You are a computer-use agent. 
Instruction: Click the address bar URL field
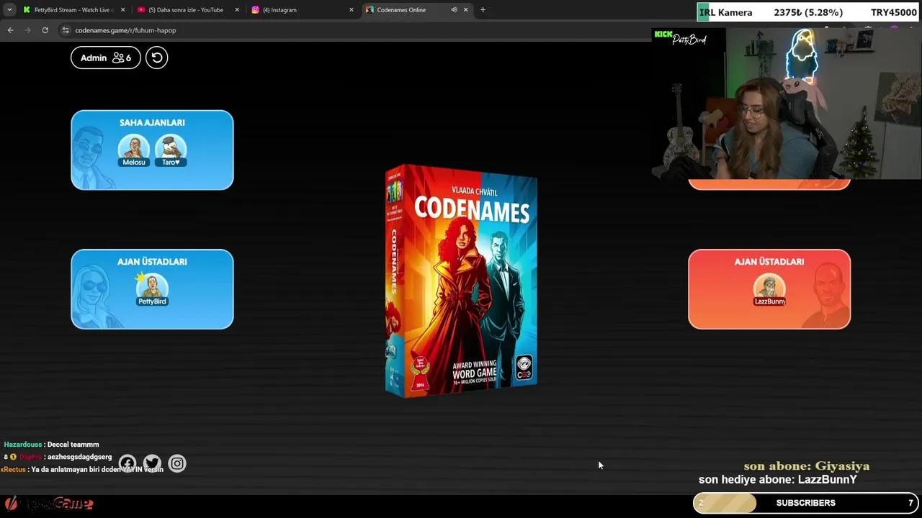(288, 30)
